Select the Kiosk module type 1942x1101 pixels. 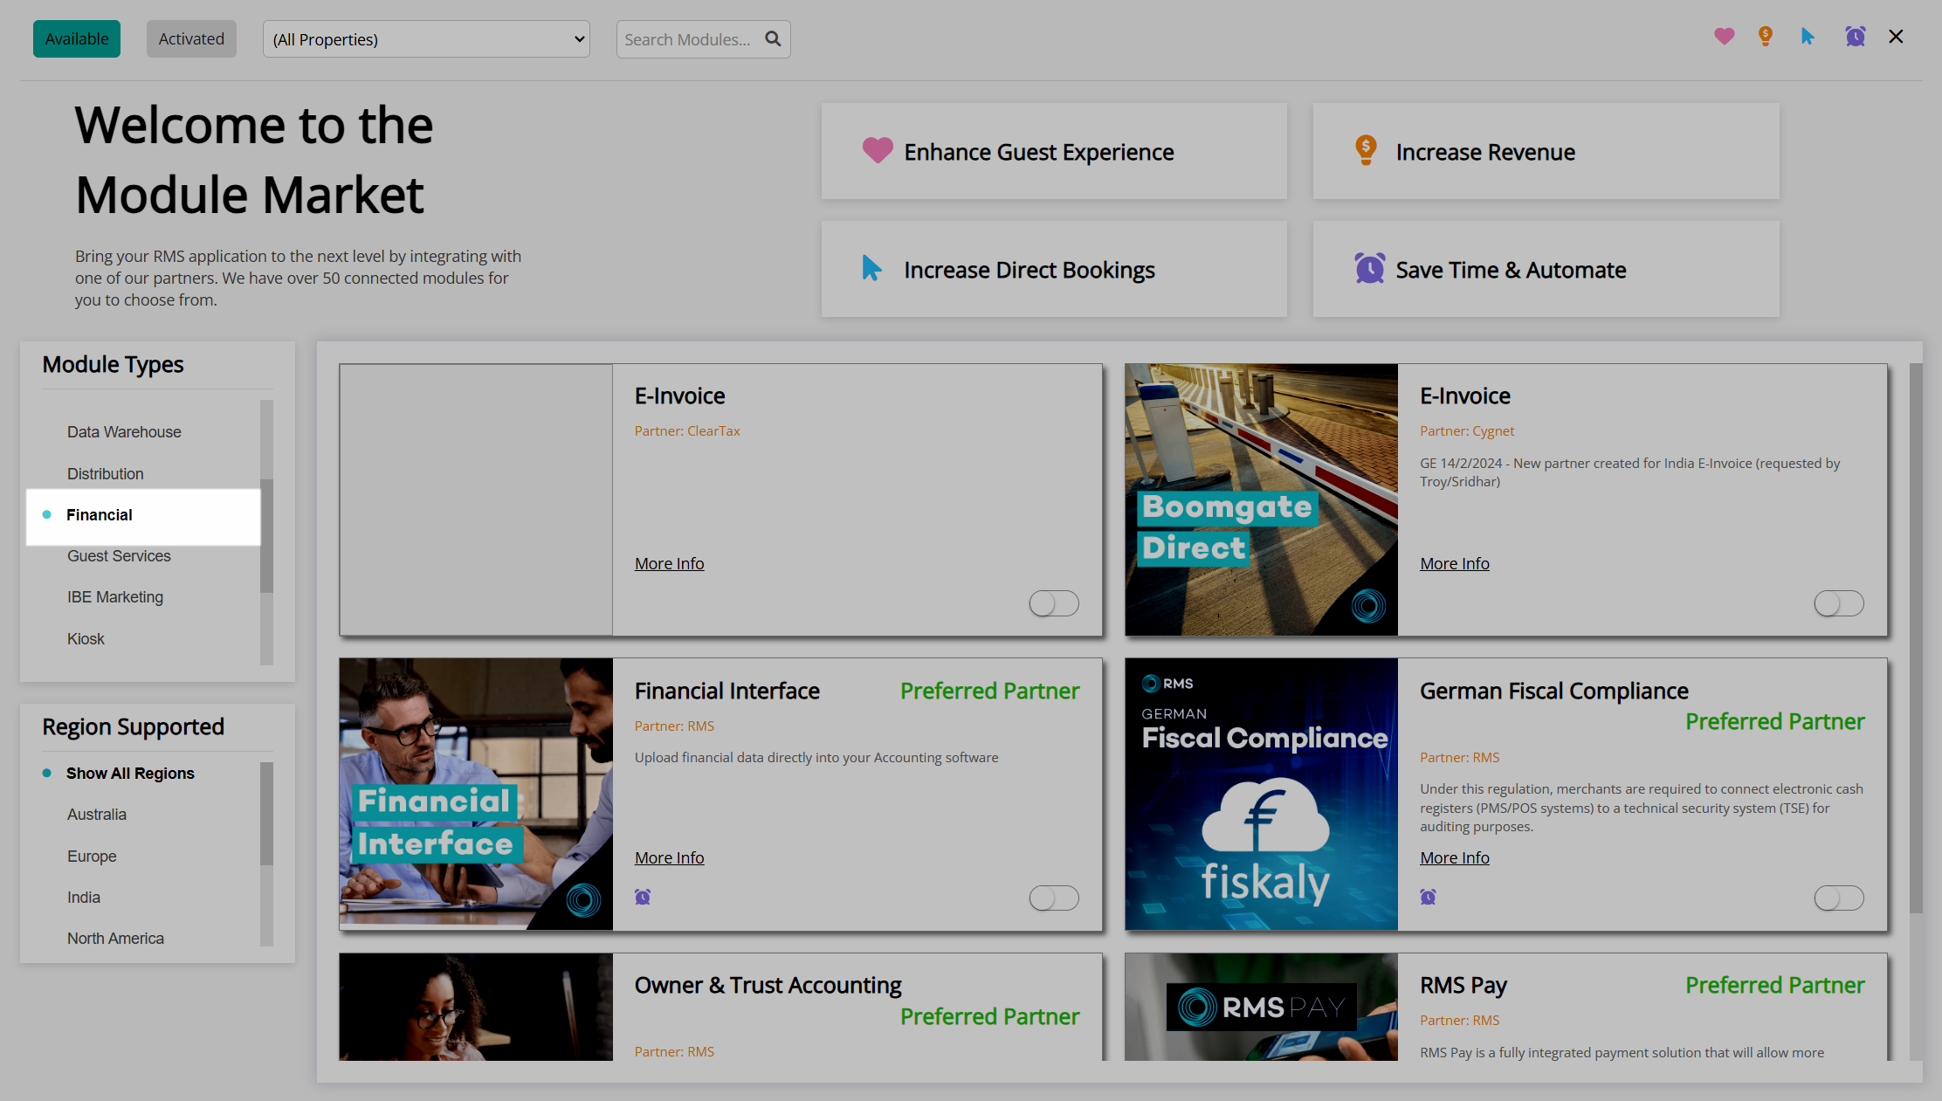(x=86, y=639)
